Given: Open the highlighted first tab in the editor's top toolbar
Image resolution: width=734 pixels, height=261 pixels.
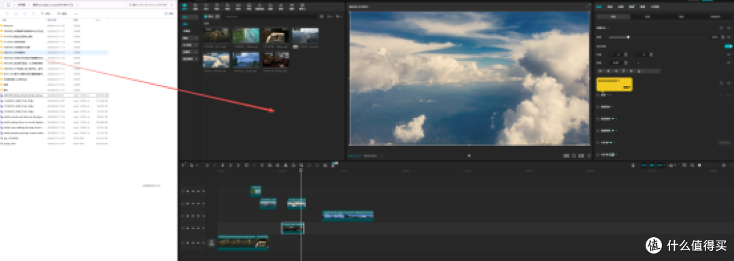Looking at the screenshot, I should pos(184,7).
